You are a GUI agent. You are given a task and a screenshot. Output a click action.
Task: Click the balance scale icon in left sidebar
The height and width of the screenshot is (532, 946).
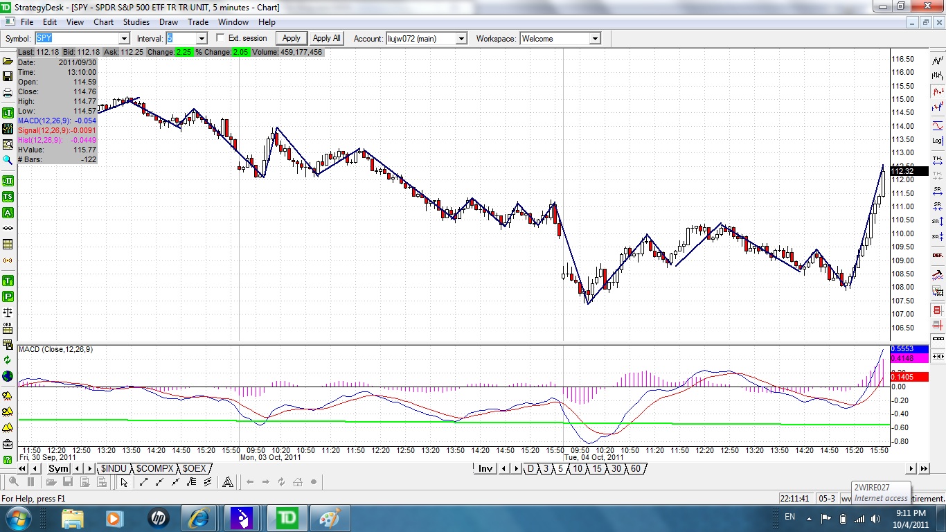8,312
